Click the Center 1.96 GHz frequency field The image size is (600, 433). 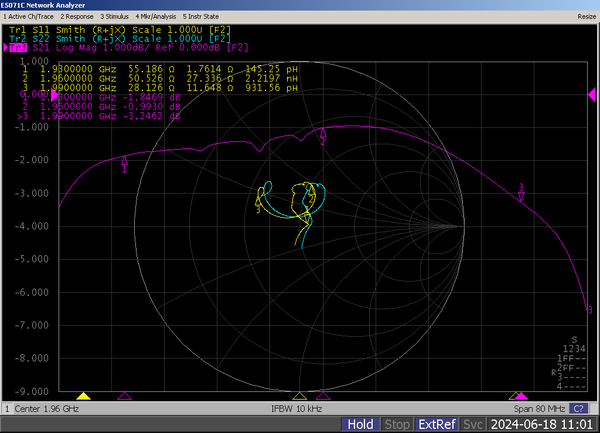pos(47,408)
